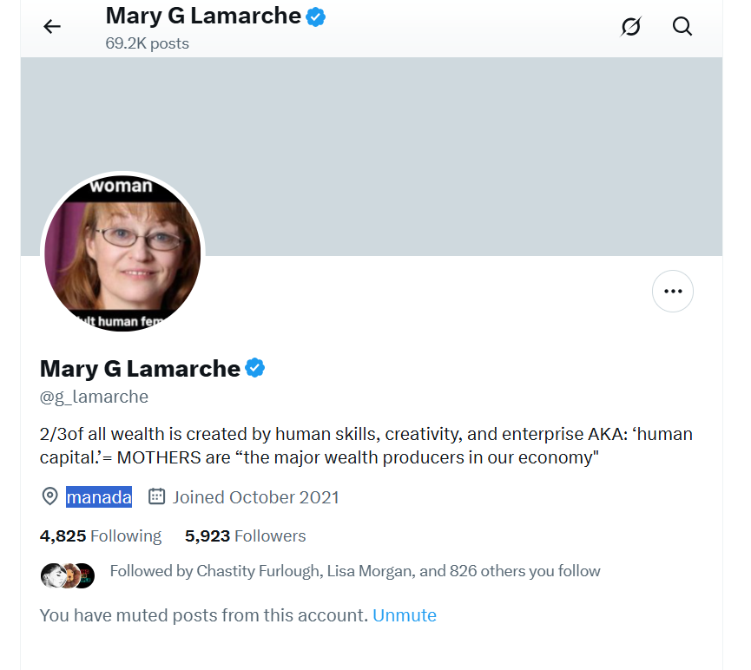
Task: Open the profile photo avatar
Action: (122, 253)
